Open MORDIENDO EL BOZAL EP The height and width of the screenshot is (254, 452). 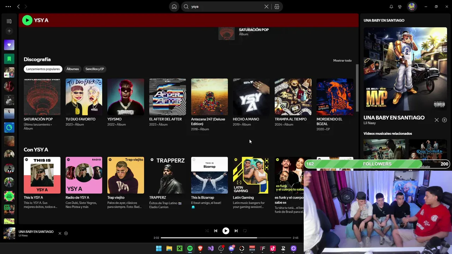point(335,97)
